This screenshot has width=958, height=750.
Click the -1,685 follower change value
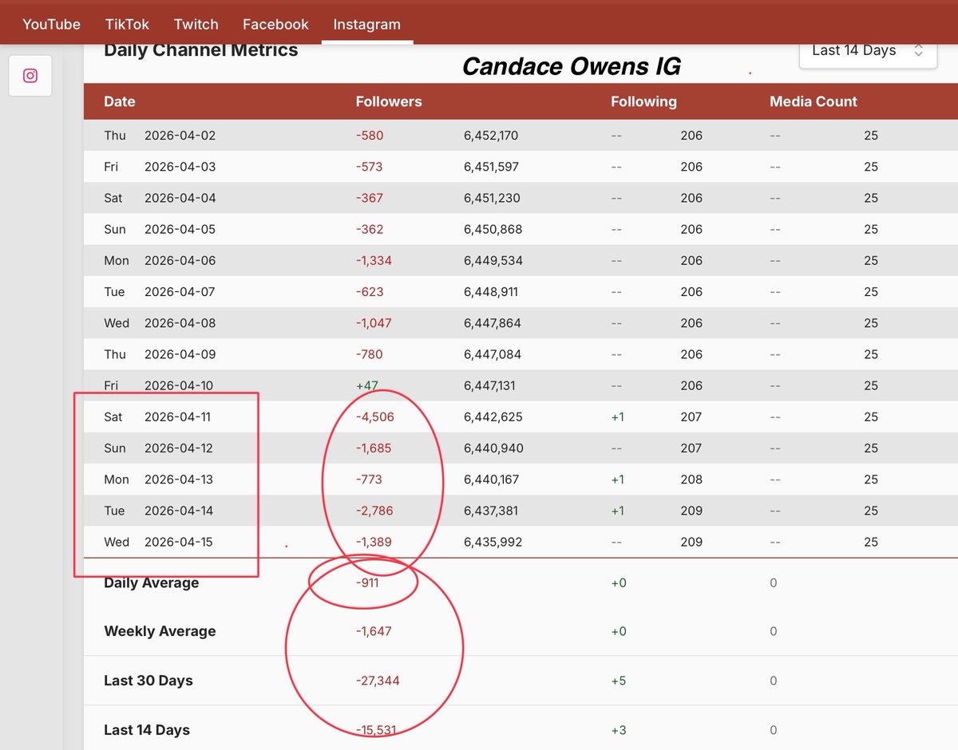tap(374, 448)
